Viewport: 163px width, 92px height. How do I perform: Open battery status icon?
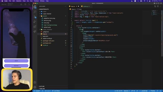[x=141, y=1]
